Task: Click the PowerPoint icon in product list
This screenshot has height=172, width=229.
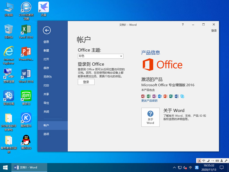Action: [166, 96]
